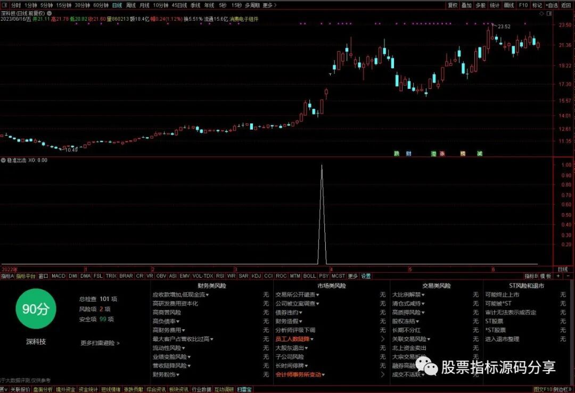Viewport: 575px width, 393px height.
Task: Select the KDJ indicator
Action: point(256,276)
